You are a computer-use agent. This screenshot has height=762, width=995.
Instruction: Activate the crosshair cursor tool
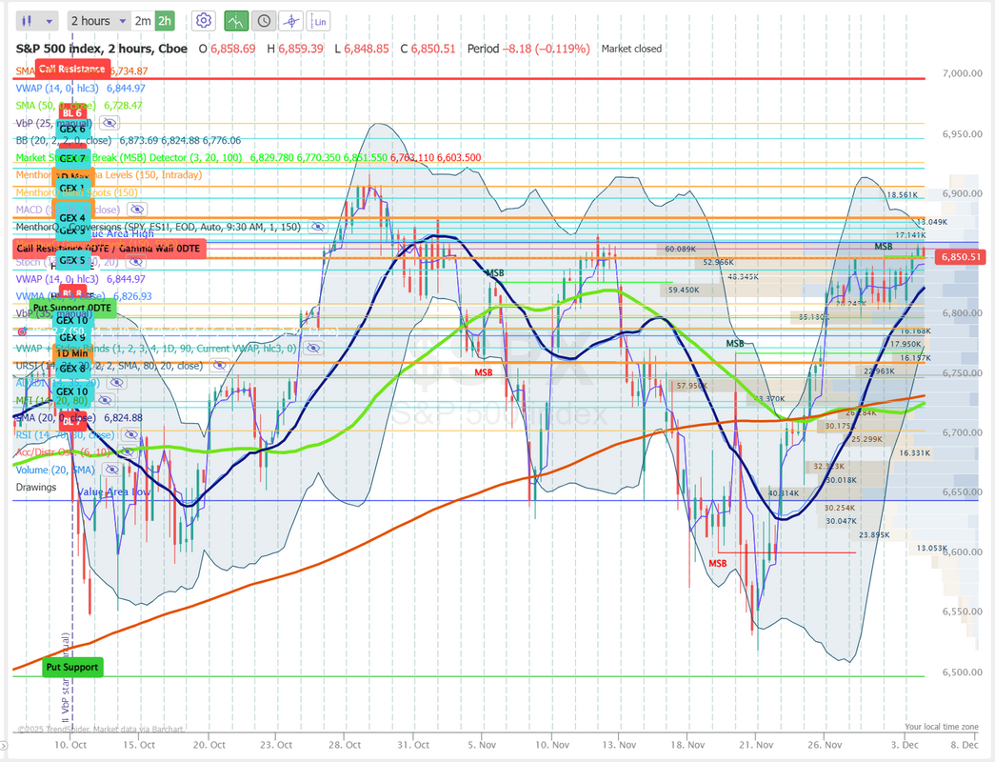[x=291, y=21]
